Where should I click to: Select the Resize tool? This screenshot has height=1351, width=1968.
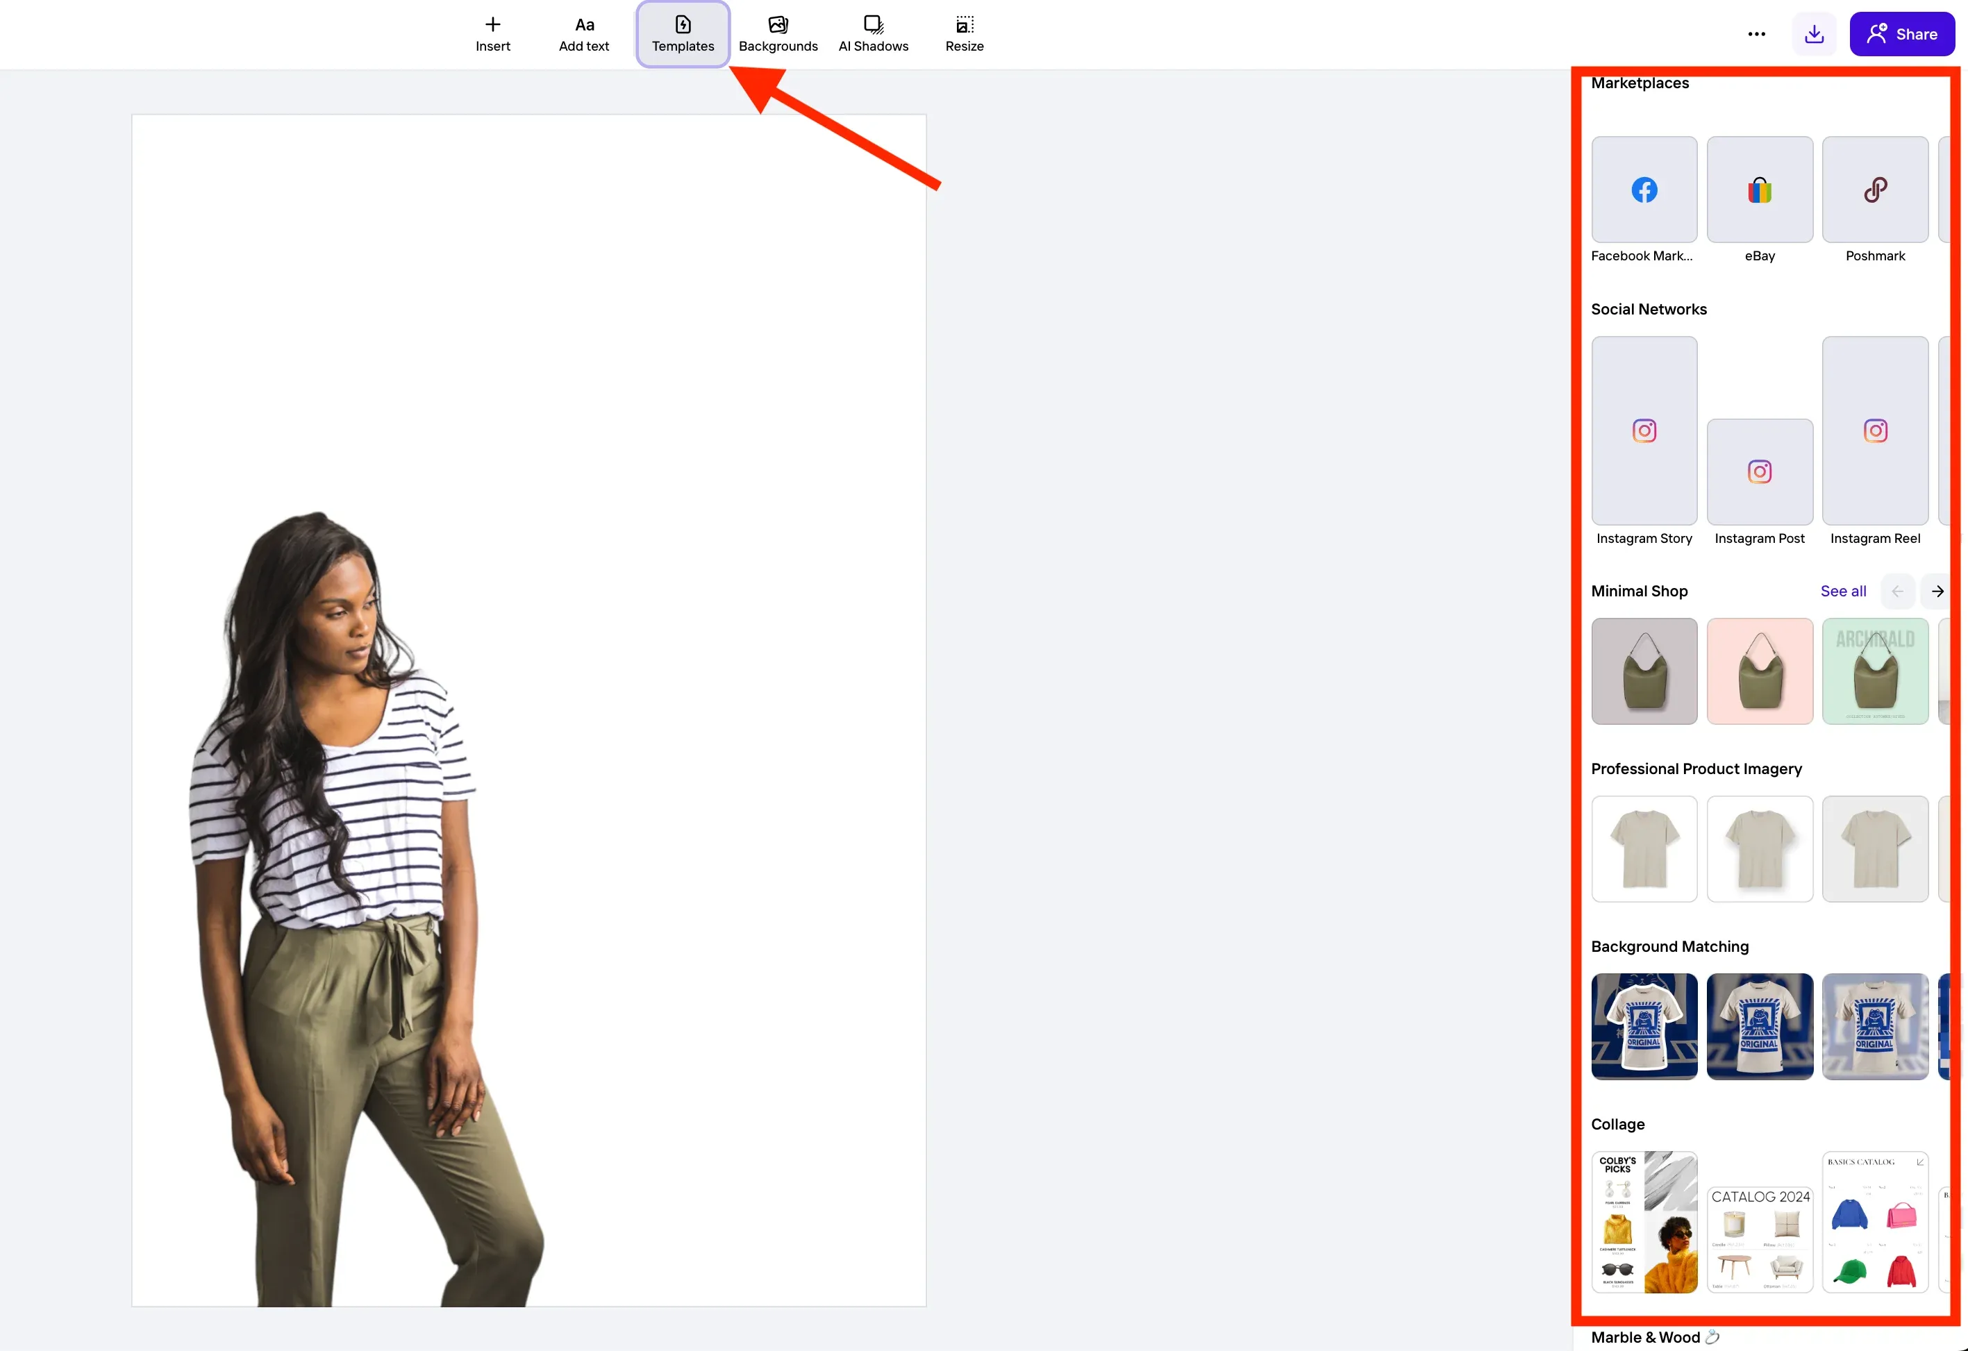tap(965, 34)
